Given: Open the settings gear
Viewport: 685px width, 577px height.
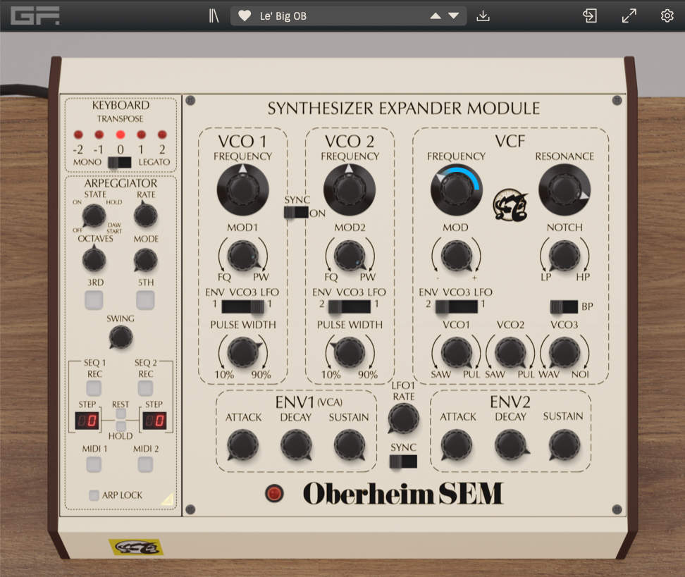Looking at the screenshot, I should point(666,15).
